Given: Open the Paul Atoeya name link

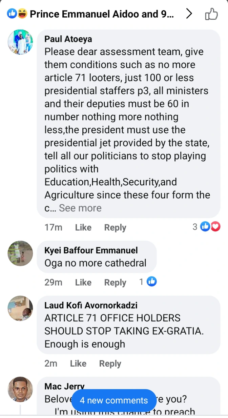Looking at the screenshot, I should 68,39.
